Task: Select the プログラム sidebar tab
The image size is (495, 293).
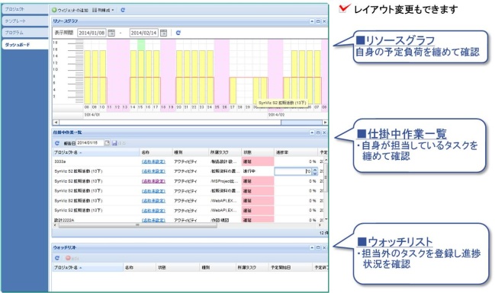Action: coord(25,33)
